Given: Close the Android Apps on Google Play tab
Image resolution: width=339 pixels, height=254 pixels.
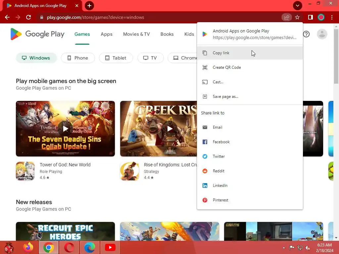Looking at the screenshot, I should pyautogui.click(x=77, y=6).
